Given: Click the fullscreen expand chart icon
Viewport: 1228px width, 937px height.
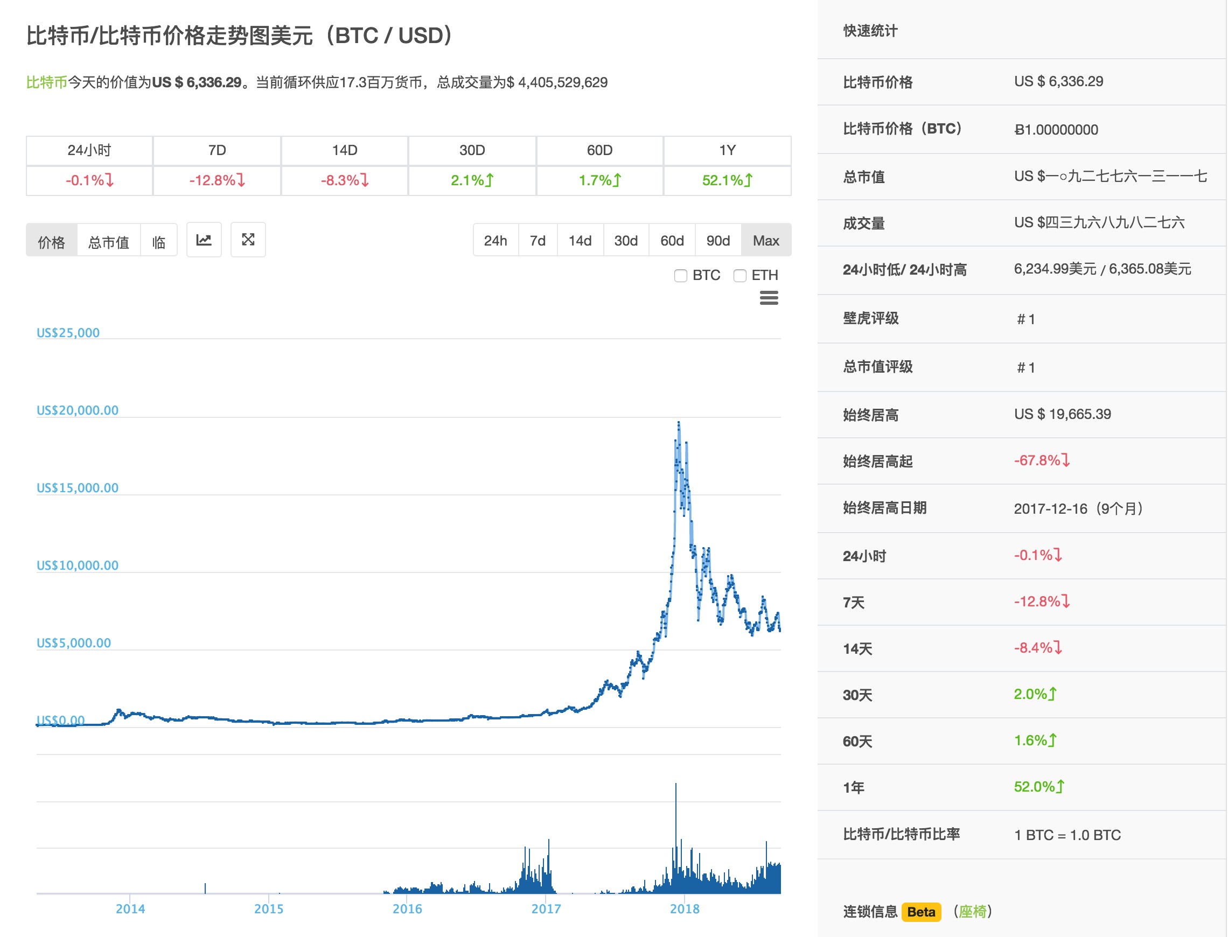Looking at the screenshot, I should point(248,240).
